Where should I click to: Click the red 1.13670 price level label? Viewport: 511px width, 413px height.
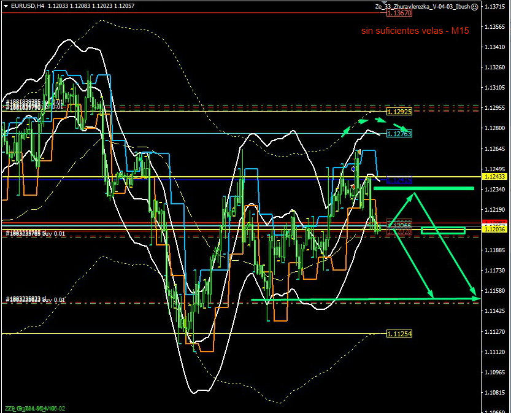pos(399,13)
